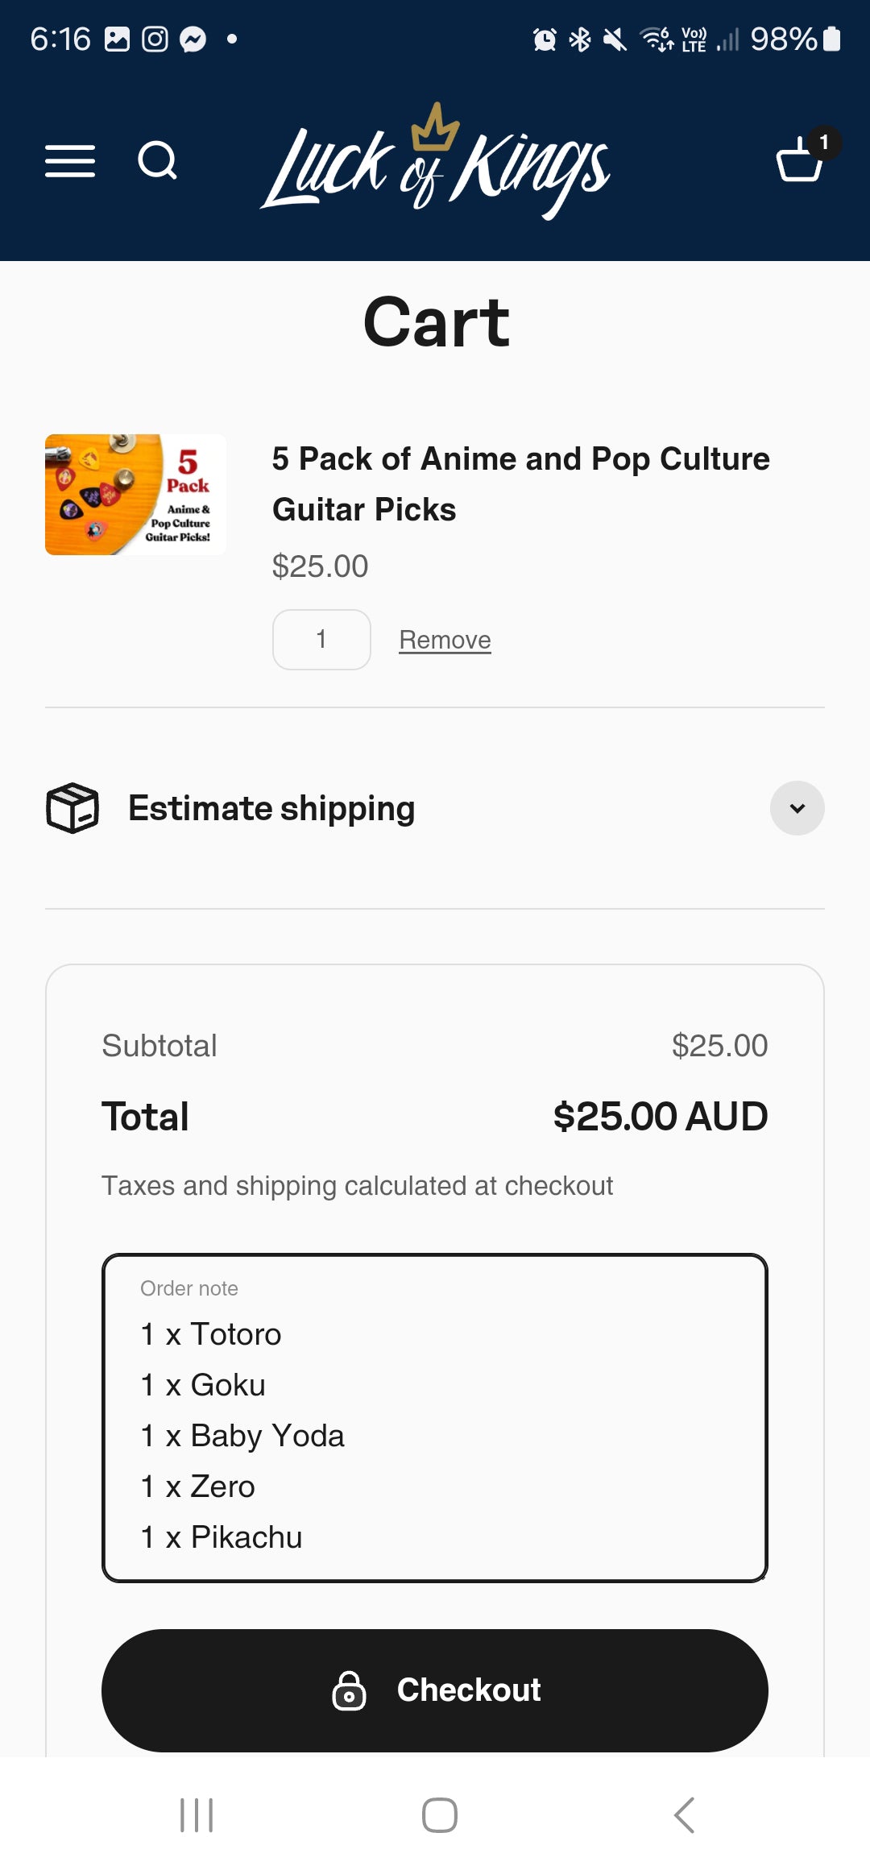The width and height of the screenshot is (870, 1866).
Task: Expand Estimate shipping with chevron
Action: [x=797, y=808]
